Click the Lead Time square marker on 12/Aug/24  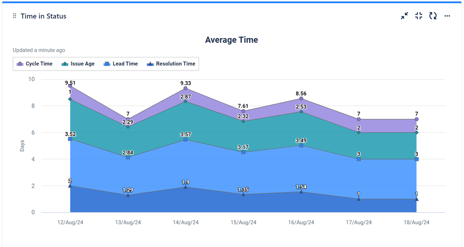[70, 139]
